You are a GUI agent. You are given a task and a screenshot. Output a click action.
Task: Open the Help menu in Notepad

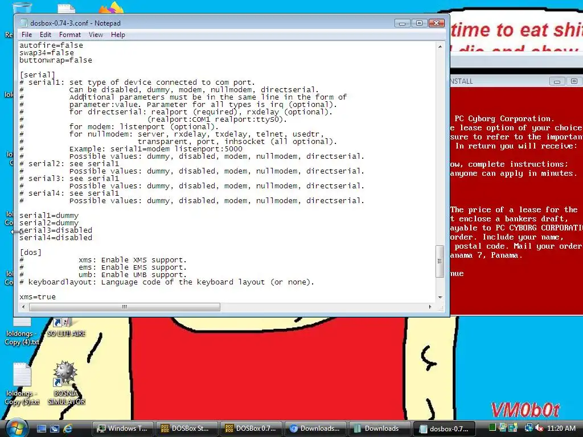coord(118,35)
